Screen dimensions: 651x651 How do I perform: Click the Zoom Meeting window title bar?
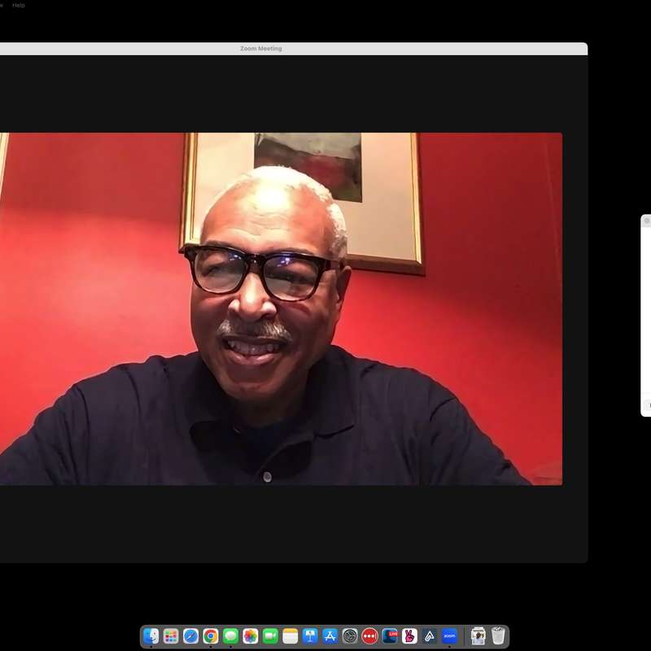(x=260, y=49)
